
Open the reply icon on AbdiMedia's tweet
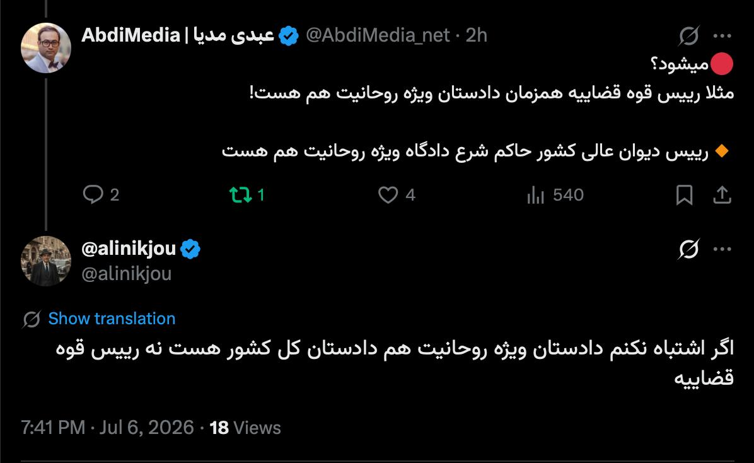[x=93, y=194]
